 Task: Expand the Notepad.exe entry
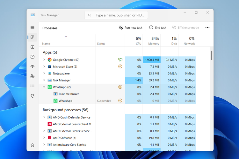(44, 73)
